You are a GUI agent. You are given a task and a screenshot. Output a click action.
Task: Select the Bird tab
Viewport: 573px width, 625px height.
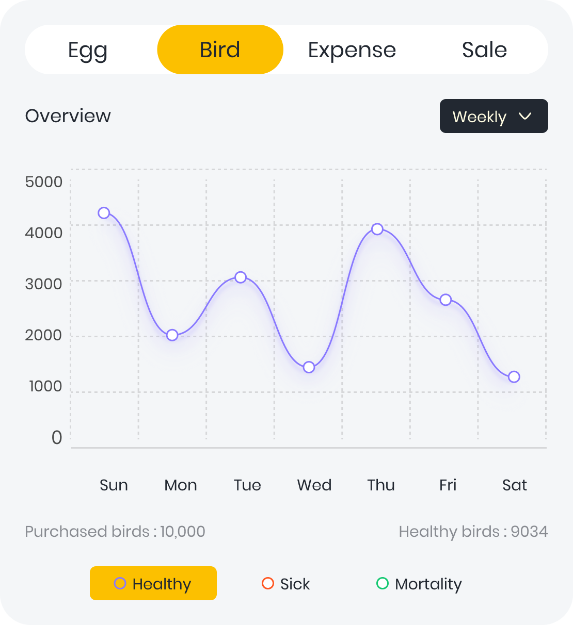coord(220,50)
